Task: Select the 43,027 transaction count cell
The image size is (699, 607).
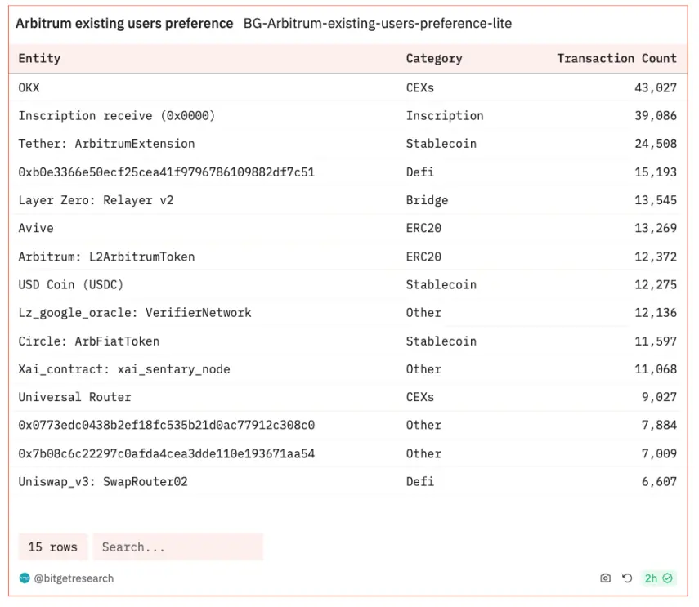Action: click(x=655, y=87)
